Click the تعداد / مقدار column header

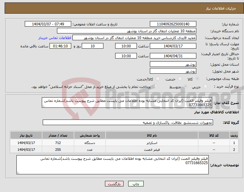click(x=58, y=135)
